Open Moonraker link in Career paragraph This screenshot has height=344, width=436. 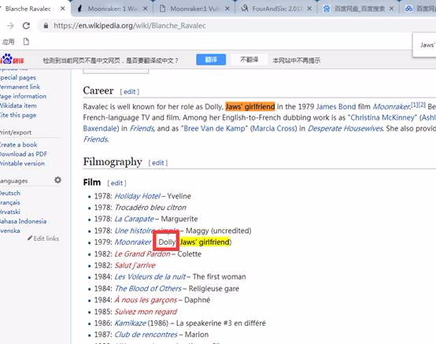point(391,106)
